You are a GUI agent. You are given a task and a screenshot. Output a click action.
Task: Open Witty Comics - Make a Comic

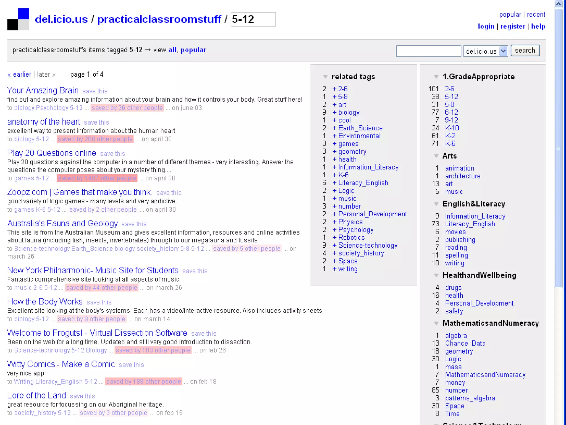pos(61,364)
